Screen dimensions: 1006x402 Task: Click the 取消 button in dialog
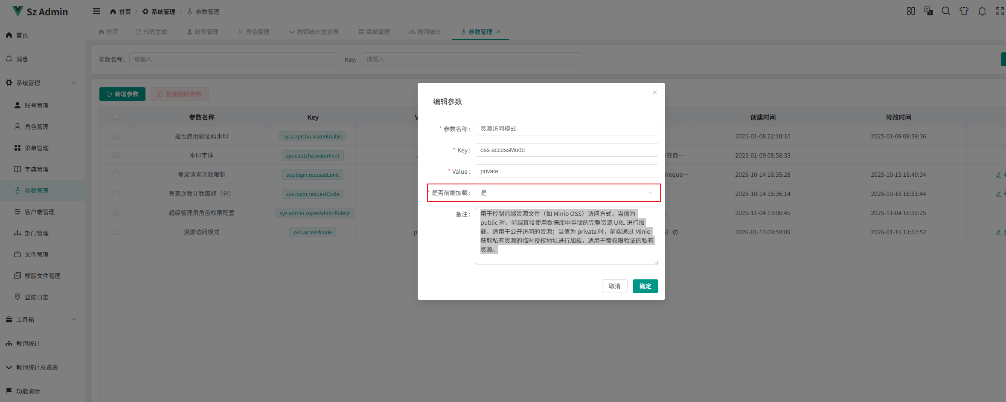(x=614, y=286)
